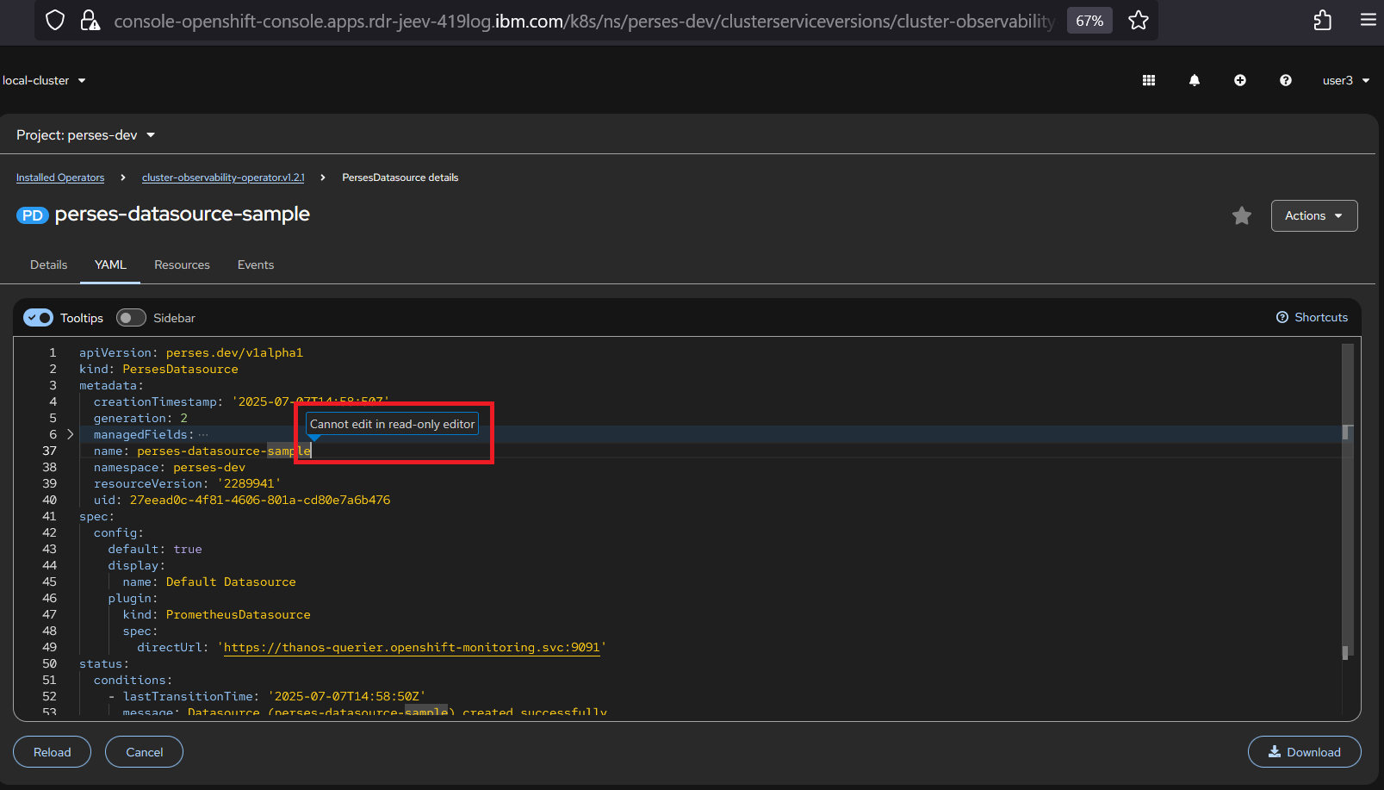1384x790 pixels.
Task: Click the 67% zoom level indicator
Action: pyautogui.click(x=1089, y=21)
